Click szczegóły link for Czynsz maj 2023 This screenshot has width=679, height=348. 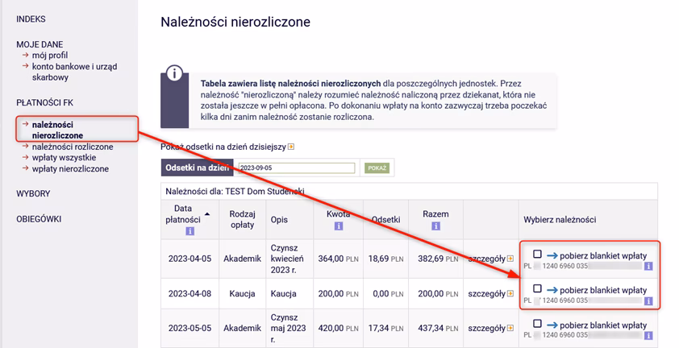(x=487, y=328)
